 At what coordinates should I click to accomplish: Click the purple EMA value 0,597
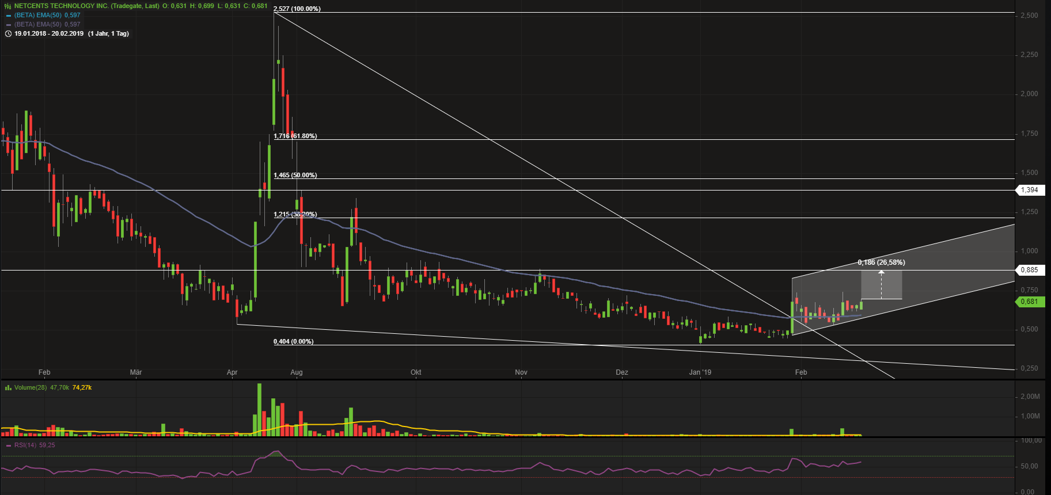[x=73, y=25]
